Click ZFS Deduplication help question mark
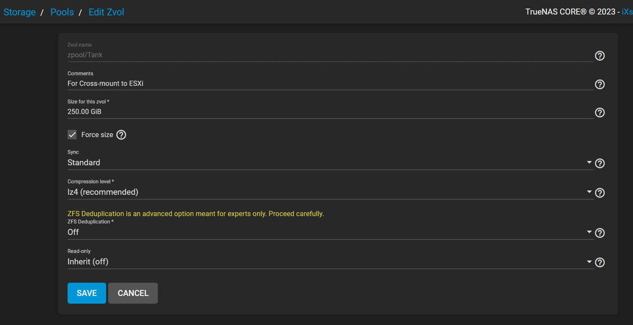This screenshot has height=325, width=633. 600,233
